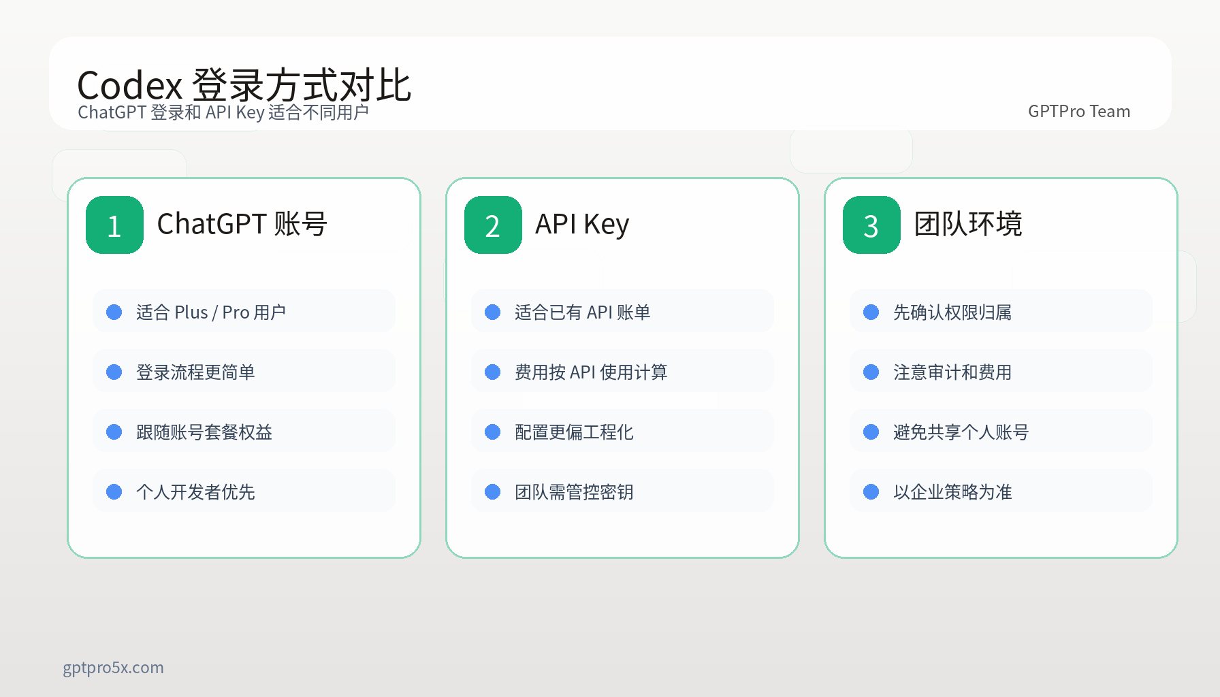Click the text 登录流程更简单

point(195,372)
